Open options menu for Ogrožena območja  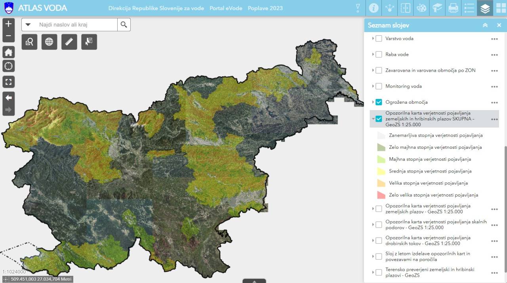[x=494, y=102]
